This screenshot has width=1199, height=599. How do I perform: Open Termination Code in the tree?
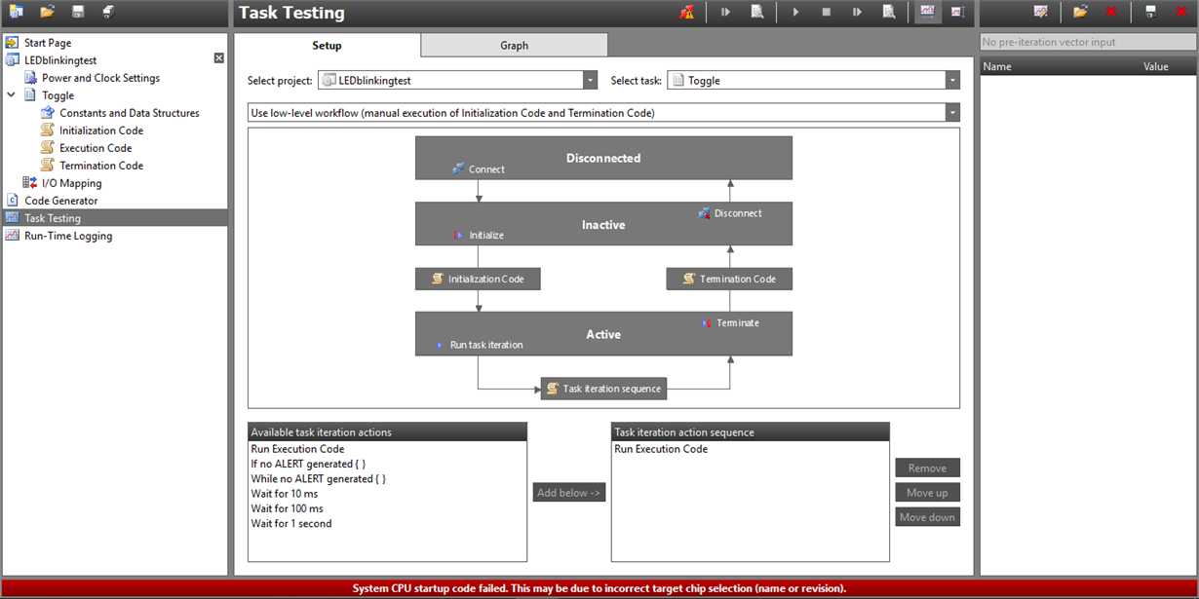coord(100,166)
